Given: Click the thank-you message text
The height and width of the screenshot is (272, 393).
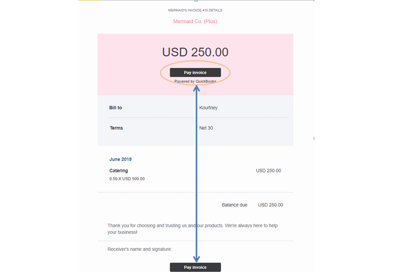Looking at the screenshot, I should pos(192,229).
